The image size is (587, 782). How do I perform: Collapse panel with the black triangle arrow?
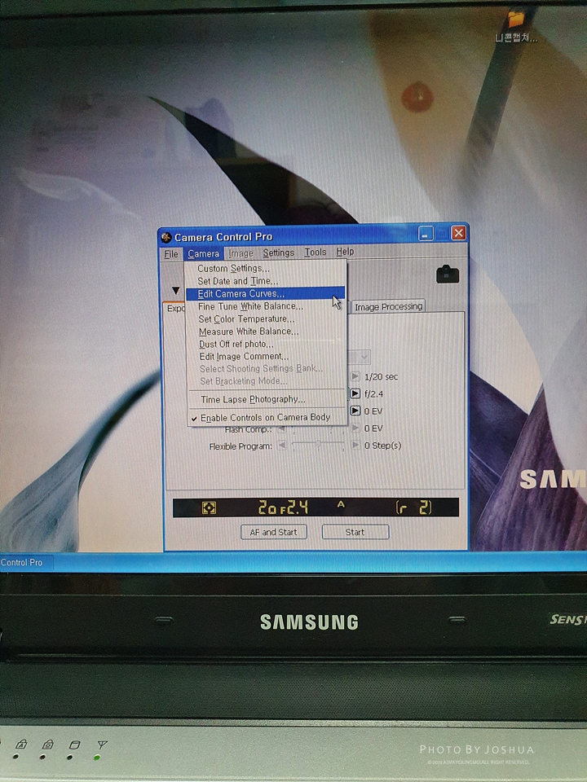175,290
